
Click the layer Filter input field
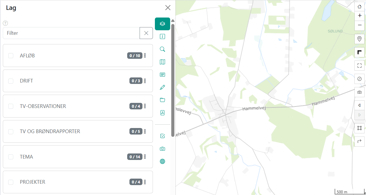pos(71,33)
